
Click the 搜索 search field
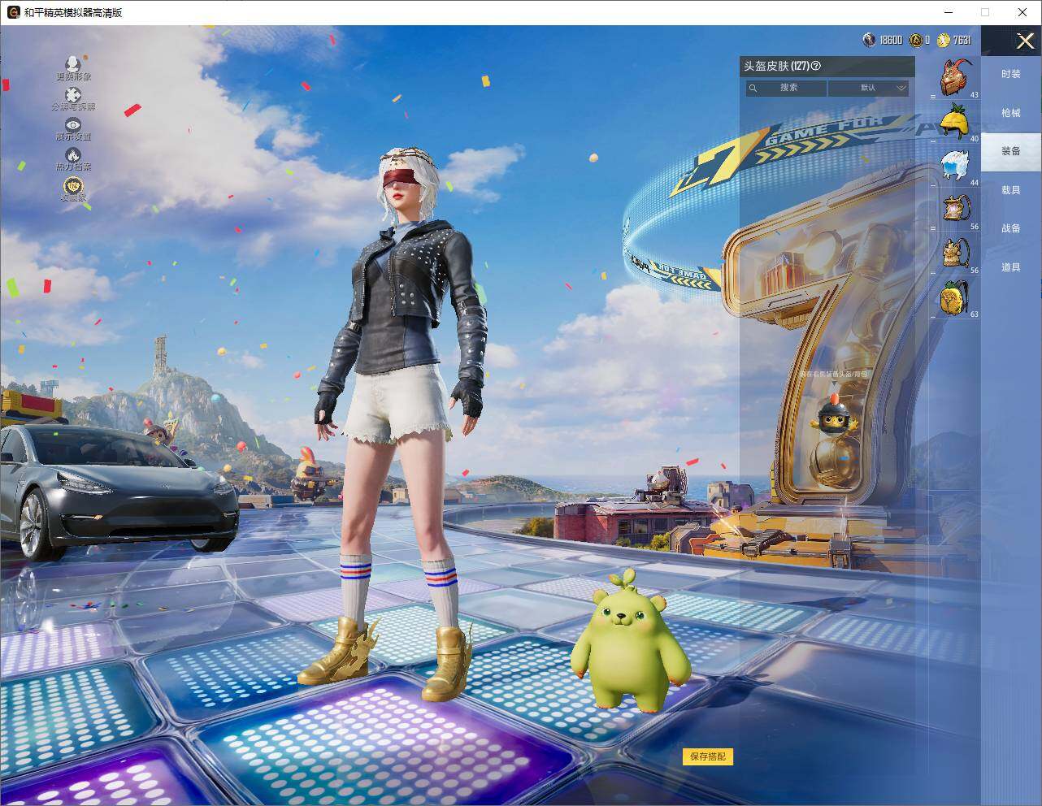pyautogui.click(x=786, y=88)
